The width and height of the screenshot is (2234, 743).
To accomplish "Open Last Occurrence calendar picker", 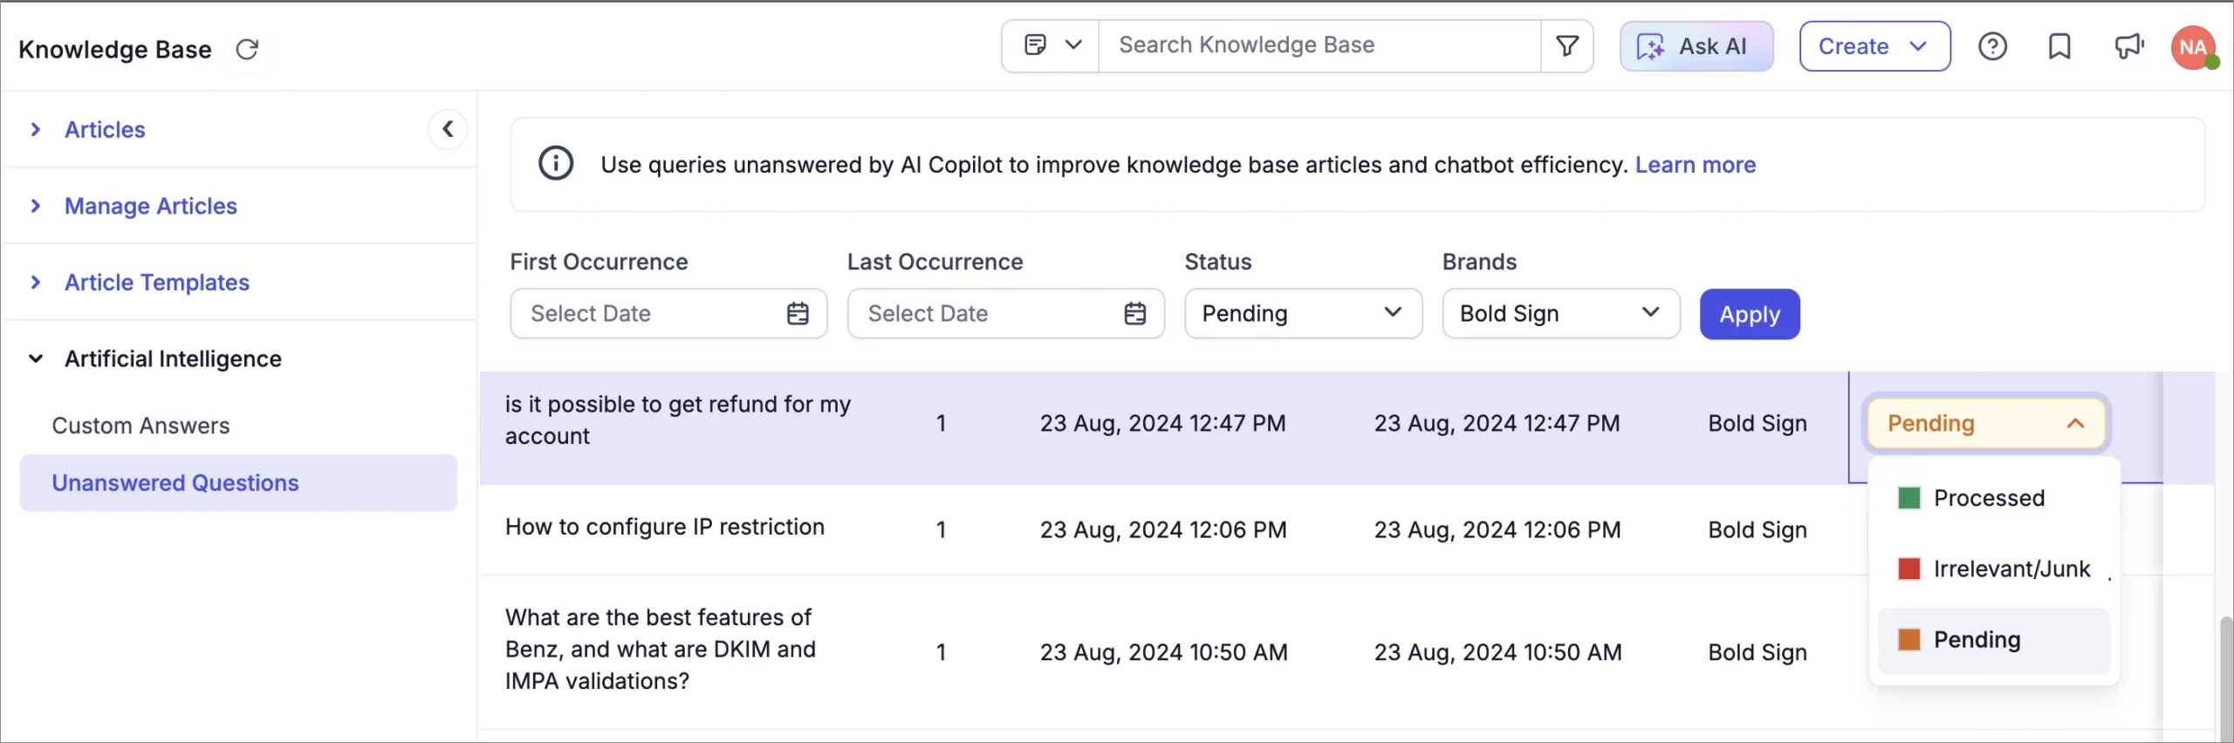I will coord(1134,314).
